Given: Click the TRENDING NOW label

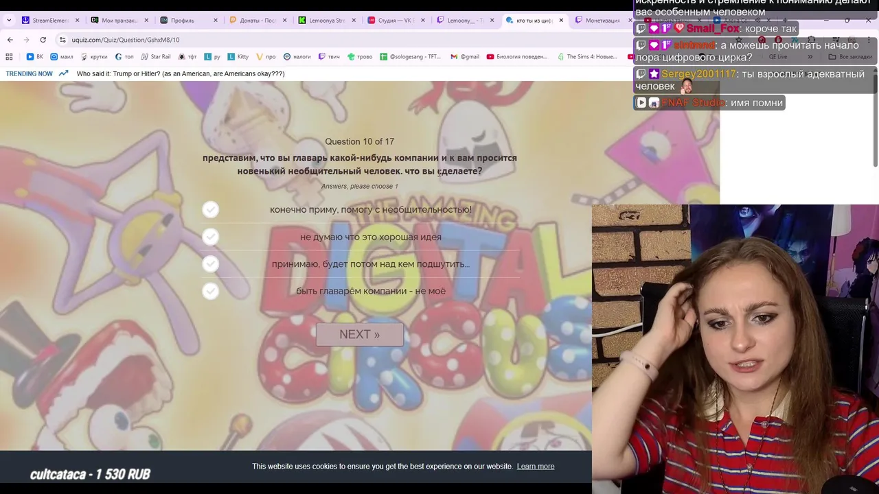Looking at the screenshot, I should click(30, 73).
